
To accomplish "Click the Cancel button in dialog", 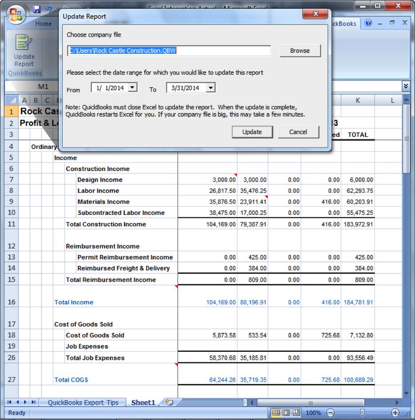I will pos(298,132).
